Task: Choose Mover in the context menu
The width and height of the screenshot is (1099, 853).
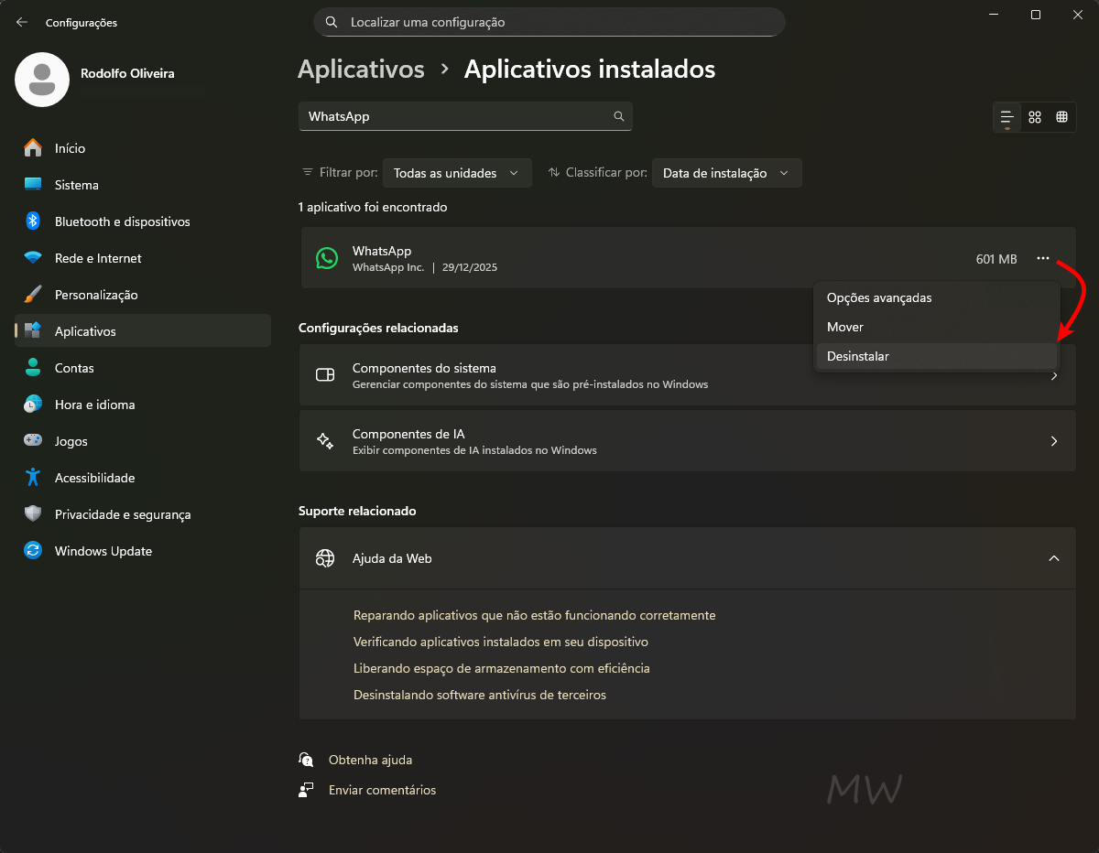Action: tap(936, 327)
